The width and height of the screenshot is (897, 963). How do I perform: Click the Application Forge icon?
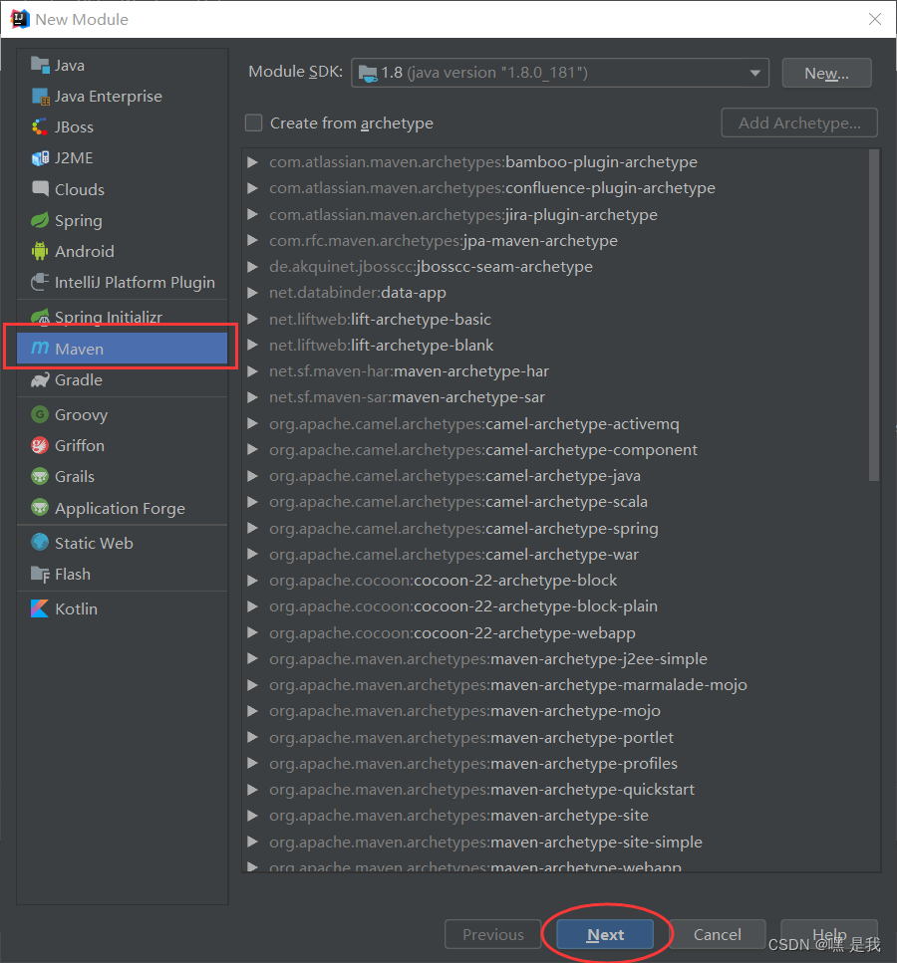point(40,508)
